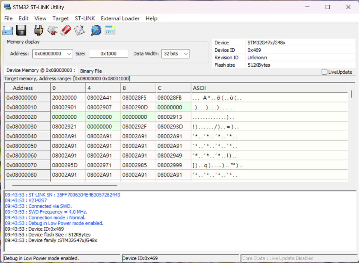Connect to target using plug icon
This screenshot has width=359, height=263.
pyautogui.click(x=38, y=30)
